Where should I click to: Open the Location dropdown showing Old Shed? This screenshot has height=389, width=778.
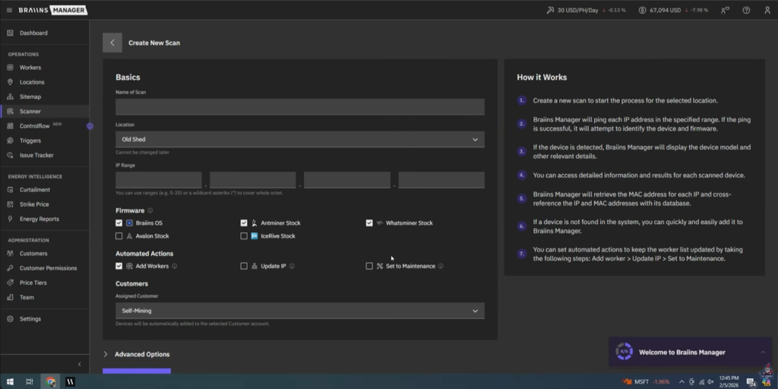pyautogui.click(x=299, y=140)
